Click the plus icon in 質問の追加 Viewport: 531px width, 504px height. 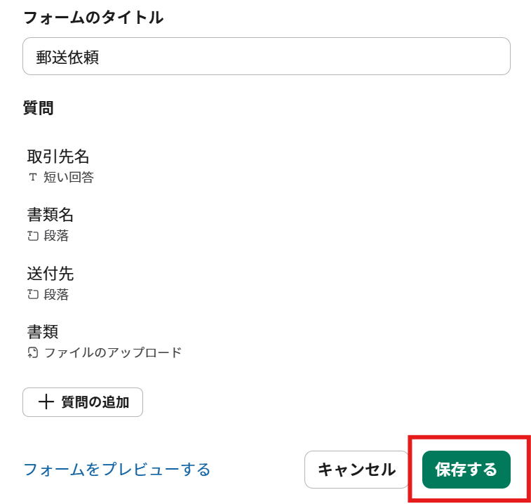pos(46,402)
